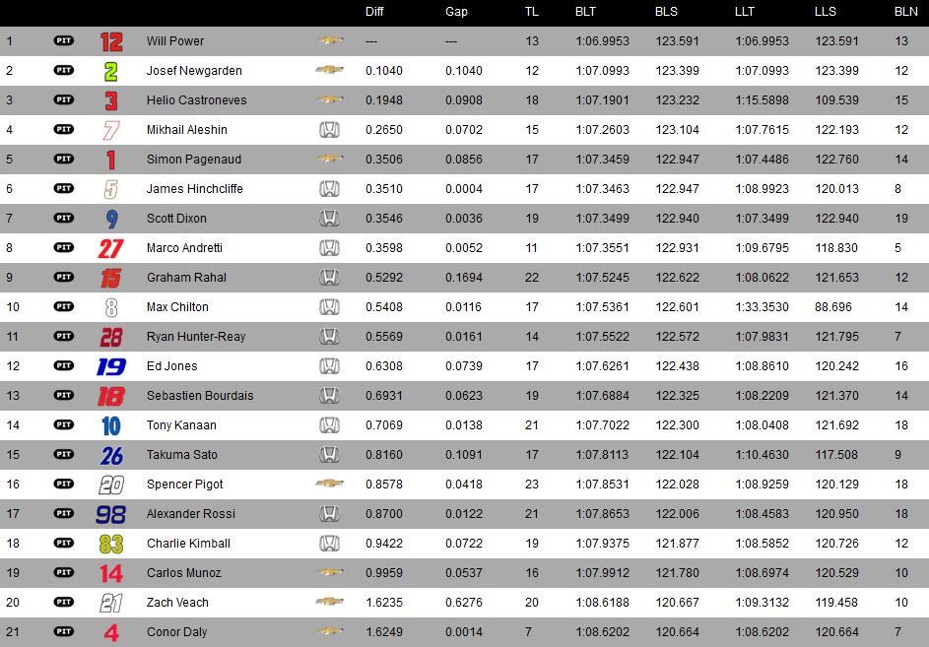929x647 pixels.
Task: Select Helio Castroneves' driver name
Action: pos(197,100)
